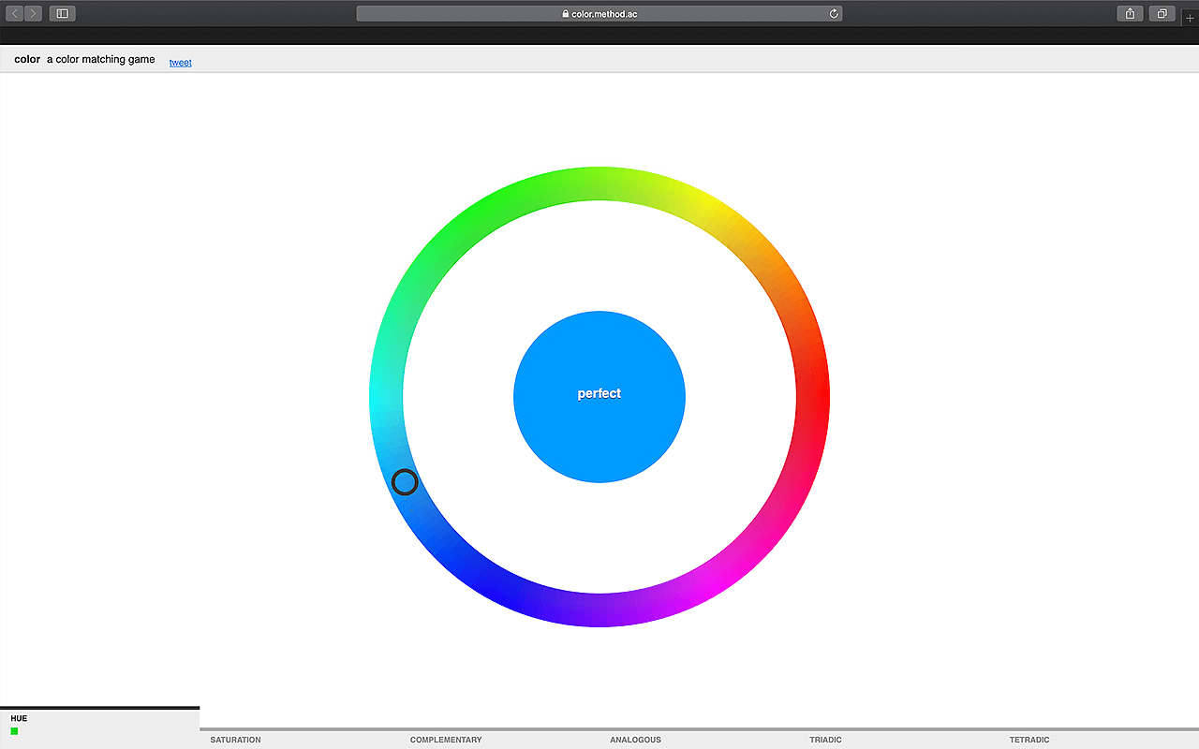Click the browser back arrow button
The width and height of the screenshot is (1199, 749).
coord(15,14)
